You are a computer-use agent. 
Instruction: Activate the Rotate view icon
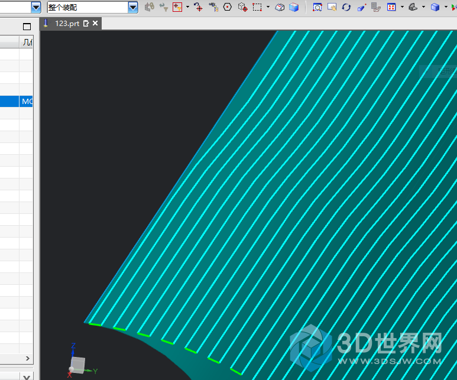pos(346,7)
